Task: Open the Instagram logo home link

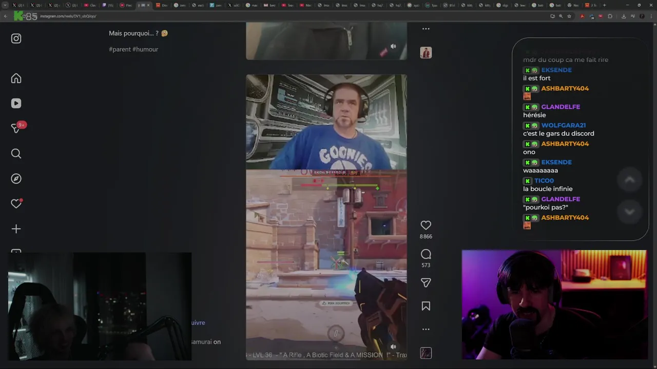Action: [16, 38]
